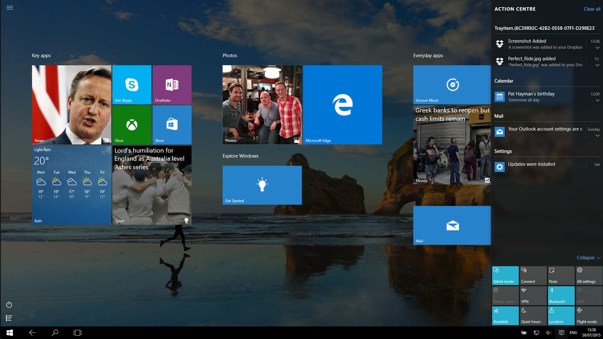This screenshot has width=603, height=339.
Task: Click the Action Centre notification icon in tray
Action: click(562, 333)
